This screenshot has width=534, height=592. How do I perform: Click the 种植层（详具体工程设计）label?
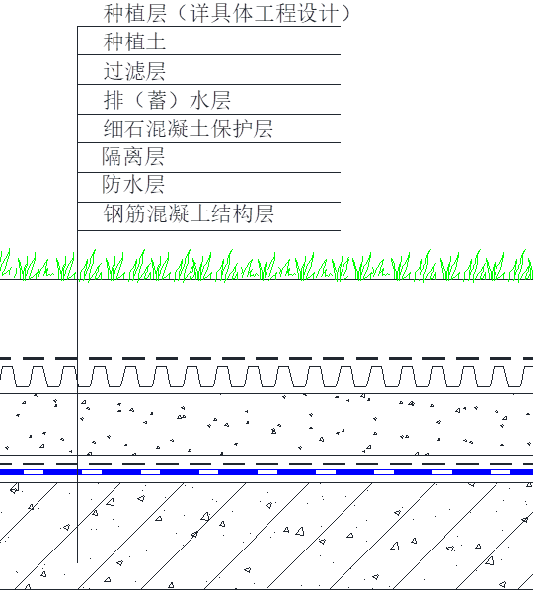click(x=227, y=13)
